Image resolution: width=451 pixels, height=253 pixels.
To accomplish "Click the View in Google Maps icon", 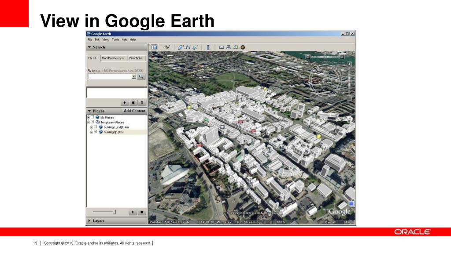I will pos(236,47).
